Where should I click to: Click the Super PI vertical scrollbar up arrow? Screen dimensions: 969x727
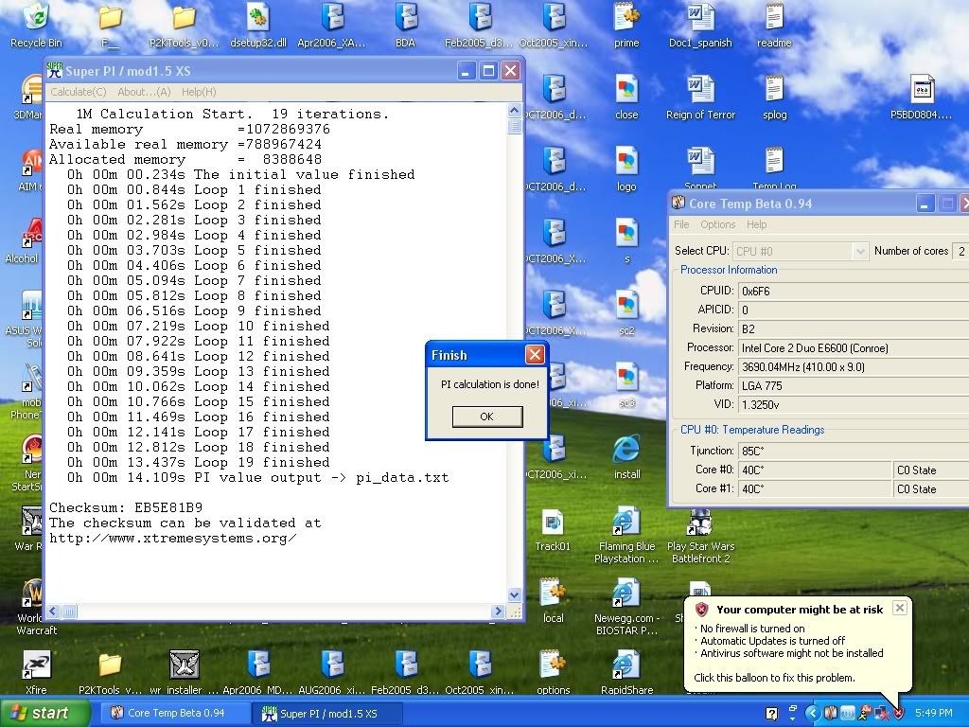click(x=514, y=111)
